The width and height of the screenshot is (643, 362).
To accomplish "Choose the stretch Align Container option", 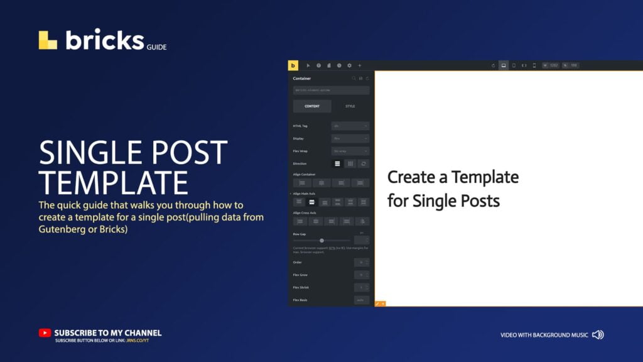I will tap(360, 183).
